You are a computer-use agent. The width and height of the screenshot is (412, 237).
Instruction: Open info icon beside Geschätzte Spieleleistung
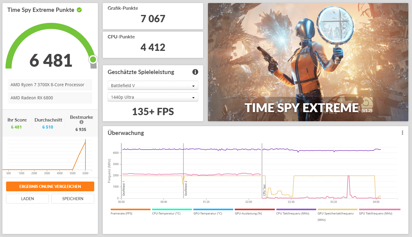pos(195,72)
